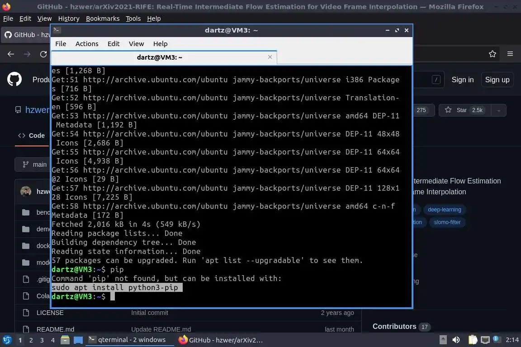Click the docker folder icon

(x=26, y=246)
